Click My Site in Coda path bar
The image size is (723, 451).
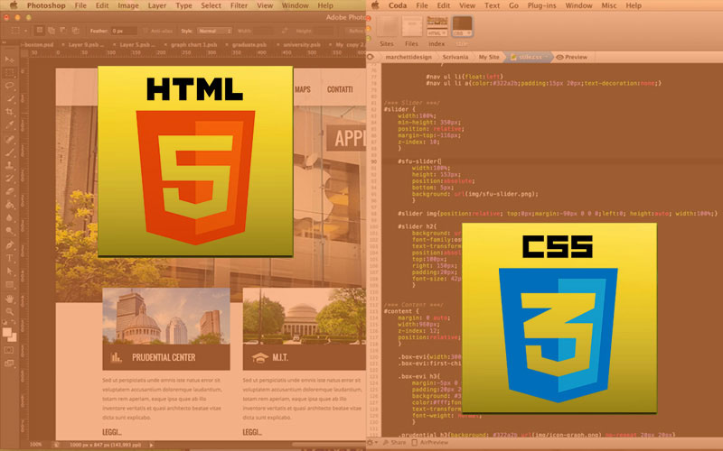pos(489,57)
